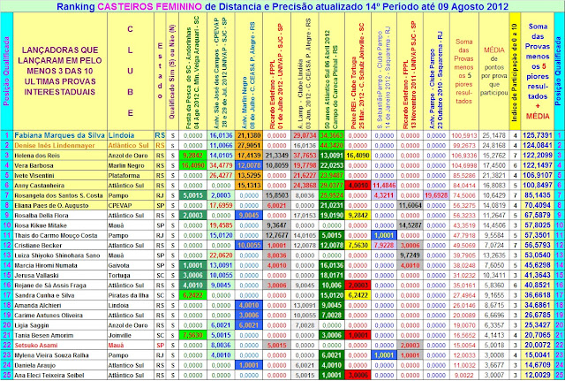
Task: Click the cell value 22,0620
Action: pyautogui.click(x=221, y=255)
